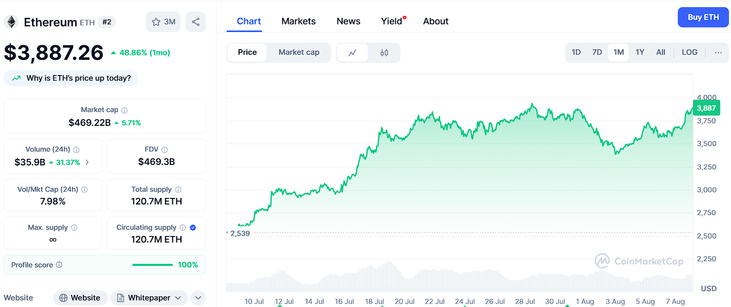Open the About tab

[436, 21]
